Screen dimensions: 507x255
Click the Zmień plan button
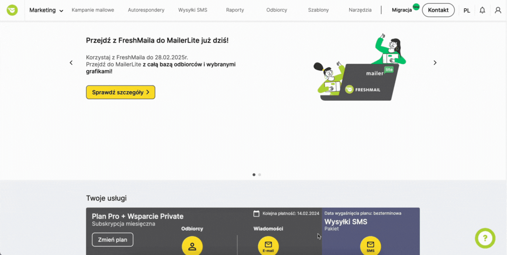point(112,240)
